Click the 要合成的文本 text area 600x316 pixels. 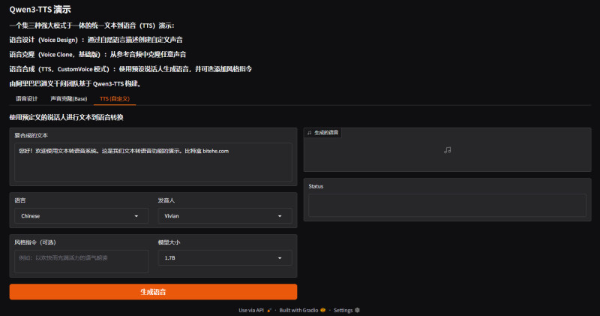coord(153,162)
